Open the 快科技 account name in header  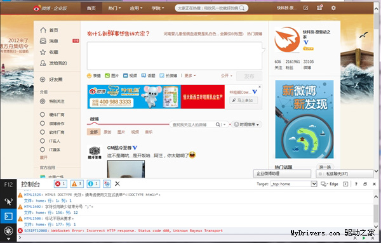[287, 8]
